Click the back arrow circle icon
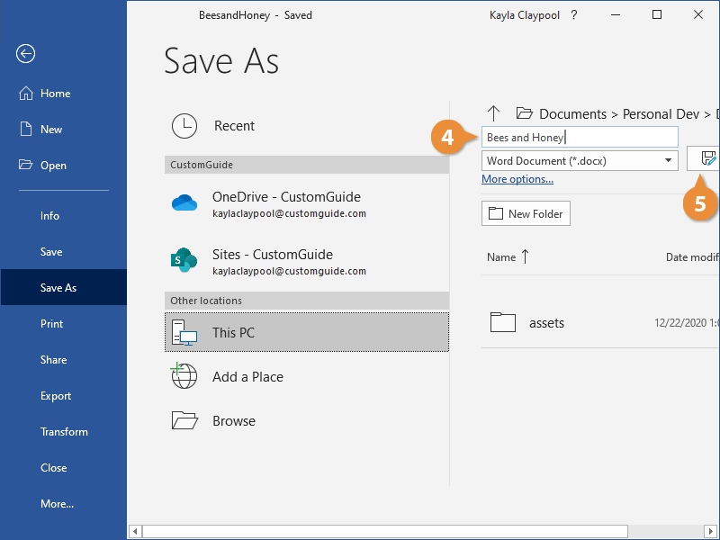This screenshot has height=540, width=720. [25, 54]
